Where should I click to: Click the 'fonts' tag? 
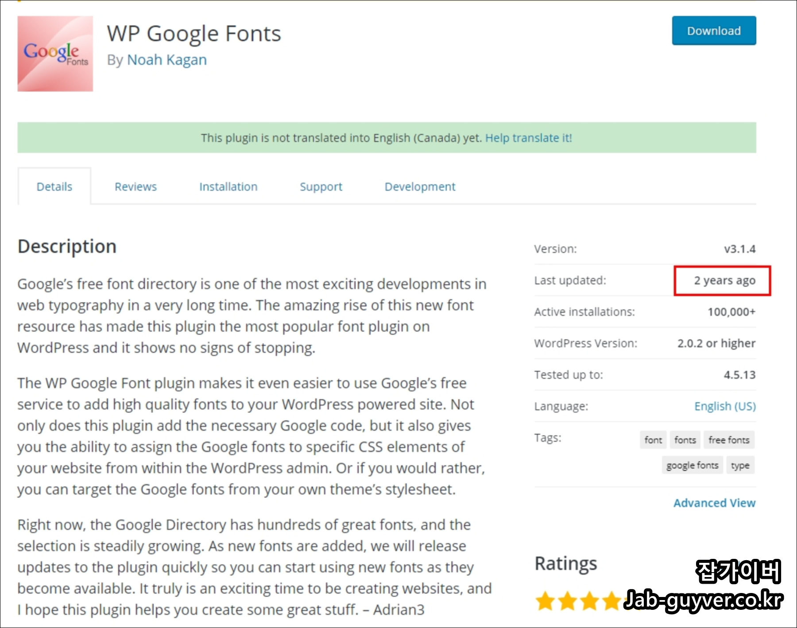[685, 440]
